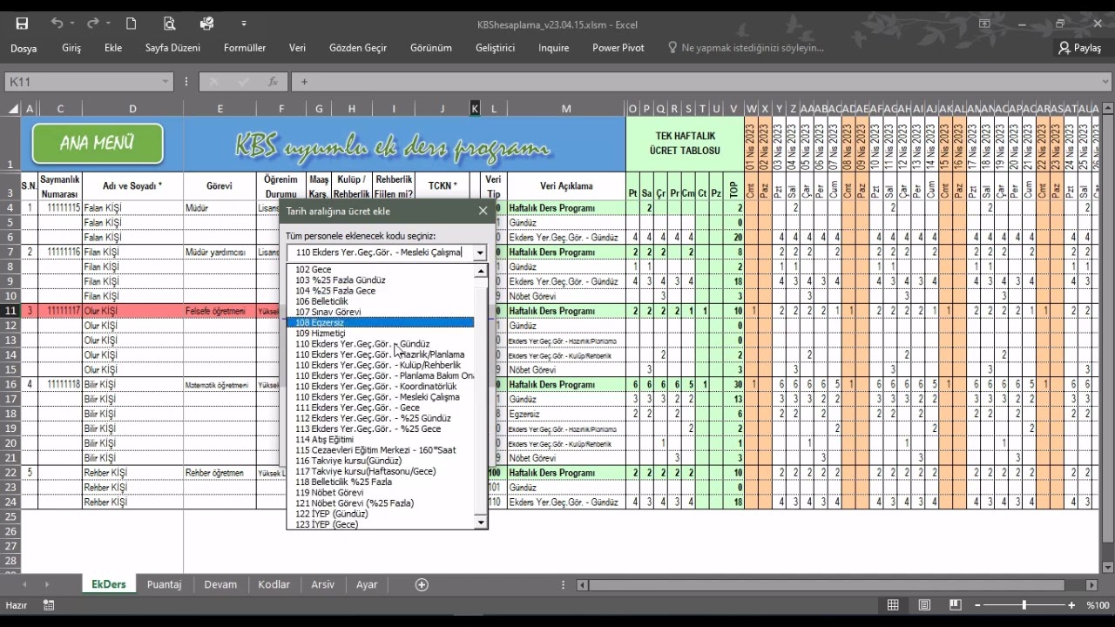Click the Save icon in quick access toolbar

point(22,24)
